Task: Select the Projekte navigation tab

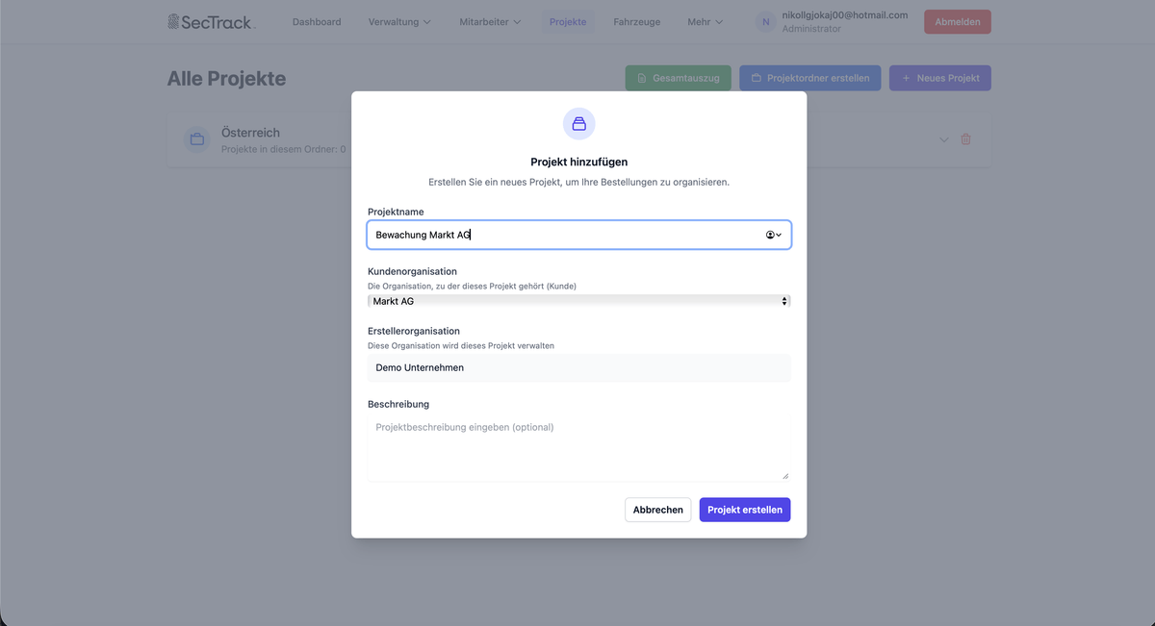Action: click(x=568, y=22)
